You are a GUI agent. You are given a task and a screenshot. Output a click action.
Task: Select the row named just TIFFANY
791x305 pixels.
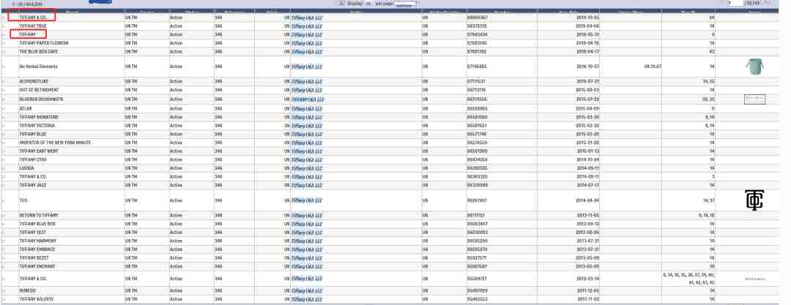pyautogui.click(x=28, y=34)
